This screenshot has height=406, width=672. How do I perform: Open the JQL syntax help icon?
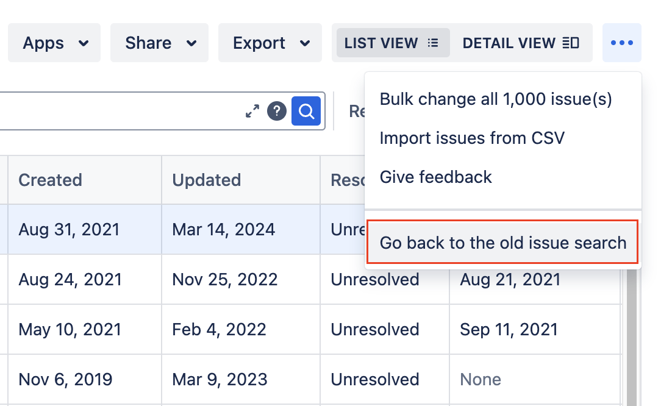pyautogui.click(x=277, y=111)
